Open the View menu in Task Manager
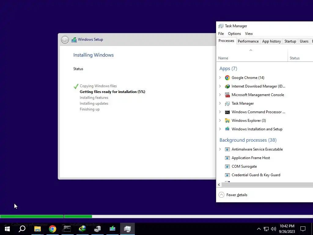The image size is (313, 235). pyautogui.click(x=249, y=34)
